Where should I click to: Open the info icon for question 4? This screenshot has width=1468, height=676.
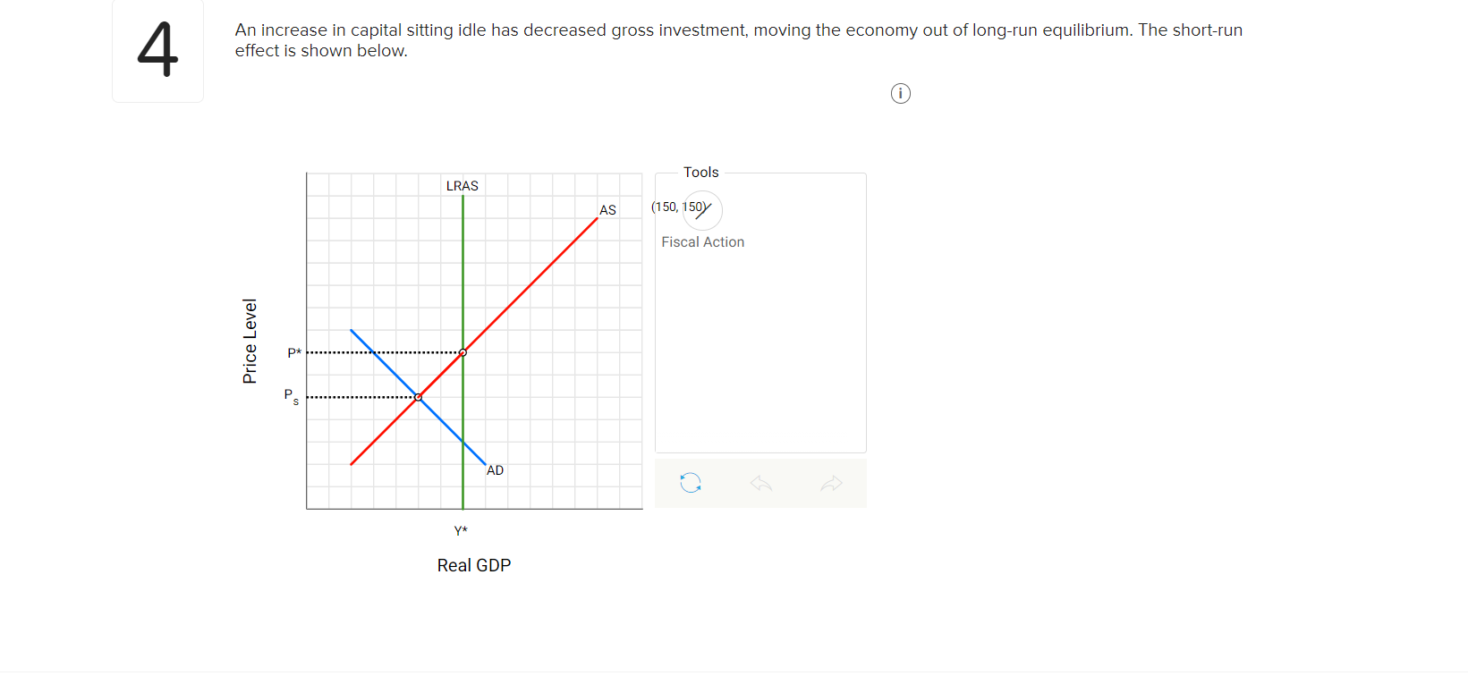tap(900, 93)
